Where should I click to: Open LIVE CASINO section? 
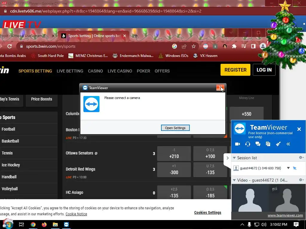pyautogui.click(x=120, y=71)
